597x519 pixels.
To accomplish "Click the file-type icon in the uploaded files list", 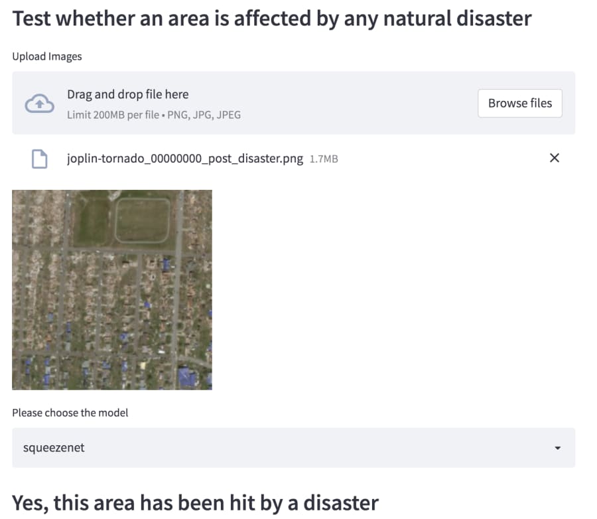I will (39, 158).
